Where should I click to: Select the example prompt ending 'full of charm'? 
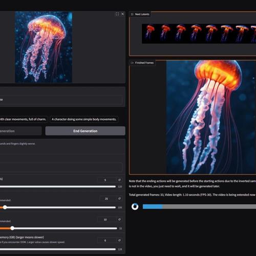click(x=24, y=119)
